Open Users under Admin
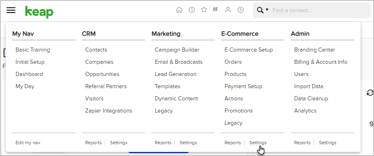 pos(301,74)
